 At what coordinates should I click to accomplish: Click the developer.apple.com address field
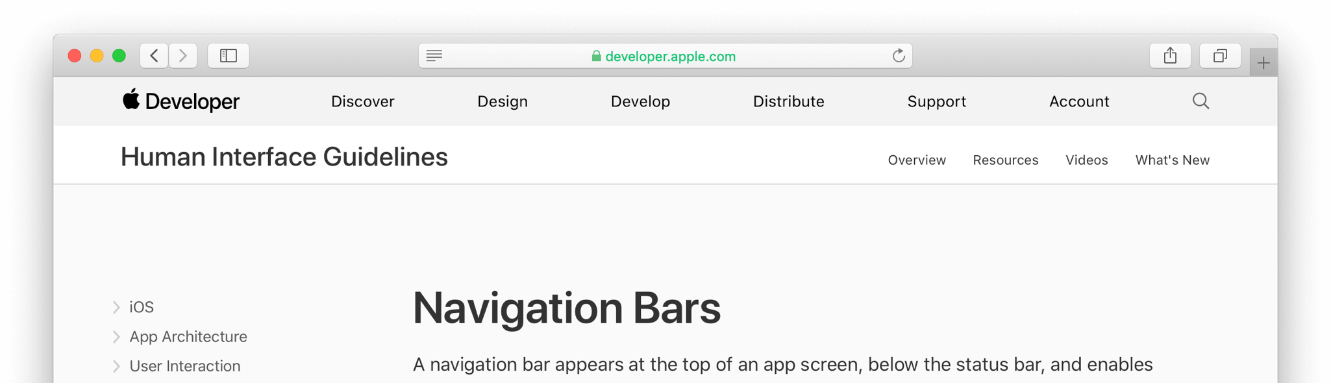(x=665, y=56)
